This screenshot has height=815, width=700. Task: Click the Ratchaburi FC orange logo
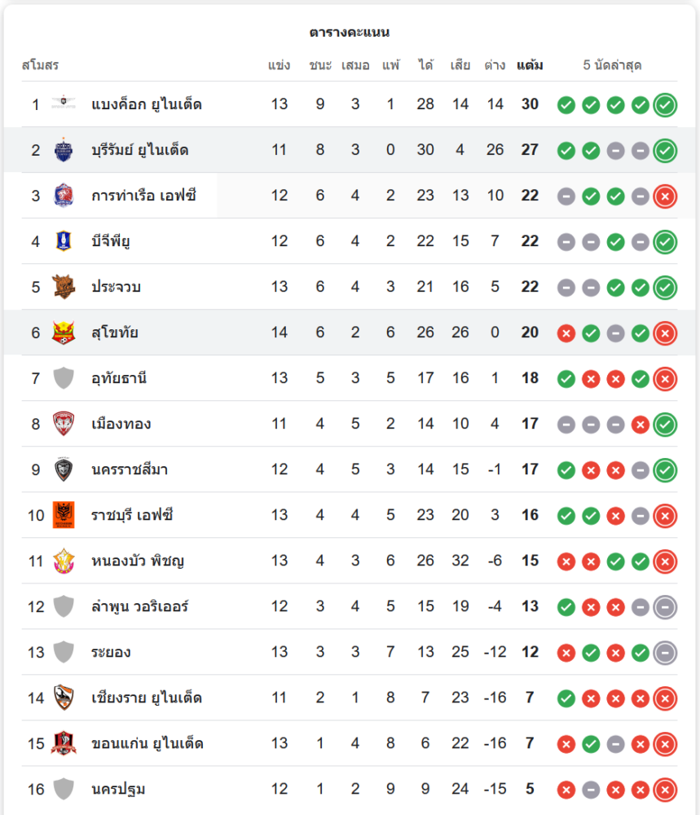click(64, 515)
